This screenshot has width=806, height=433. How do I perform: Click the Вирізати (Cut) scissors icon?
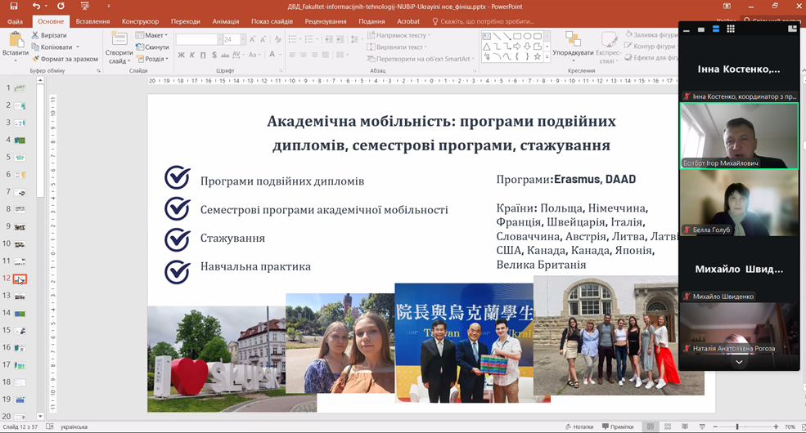35,36
